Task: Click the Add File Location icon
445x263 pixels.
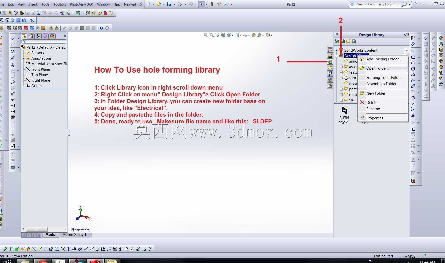Action: click(x=343, y=41)
